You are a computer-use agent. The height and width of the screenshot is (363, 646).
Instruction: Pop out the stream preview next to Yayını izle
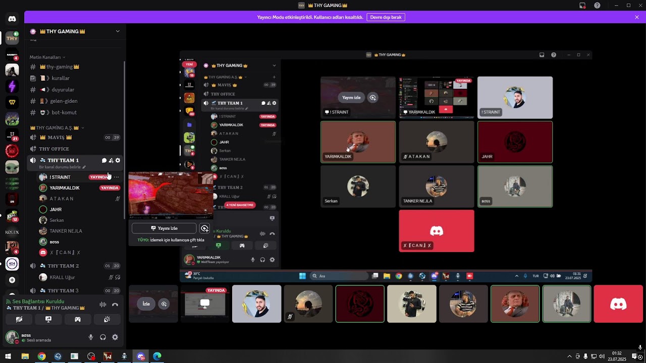(x=204, y=228)
